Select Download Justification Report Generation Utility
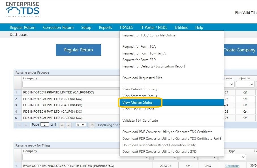Screen dimensions: 257x168 pos(172,145)
